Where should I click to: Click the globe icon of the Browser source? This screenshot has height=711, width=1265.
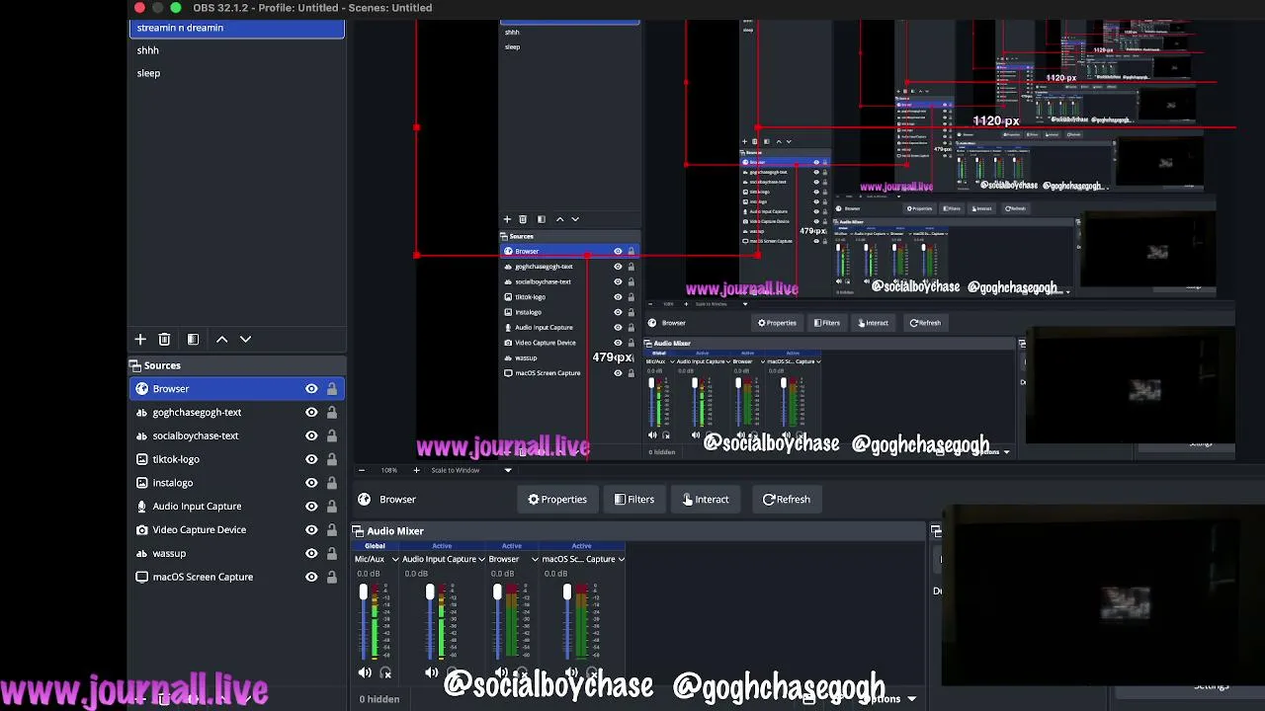tap(141, 389)
